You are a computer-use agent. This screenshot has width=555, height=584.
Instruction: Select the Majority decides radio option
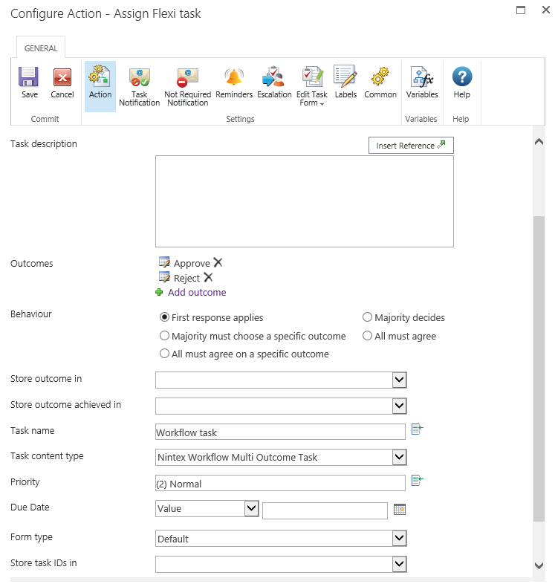(x=367, y=317)
